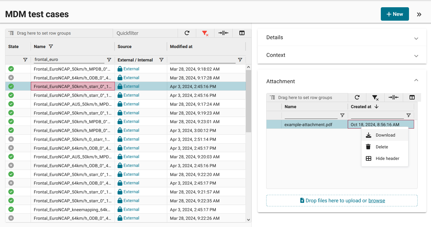Open Name filter funnel beside frontal_euro
Image resolution: width=431 pixels, height=227 pixels.
pos(109,60)
